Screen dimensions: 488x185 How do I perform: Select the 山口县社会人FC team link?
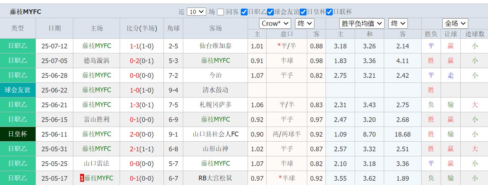tap(215, 134)
